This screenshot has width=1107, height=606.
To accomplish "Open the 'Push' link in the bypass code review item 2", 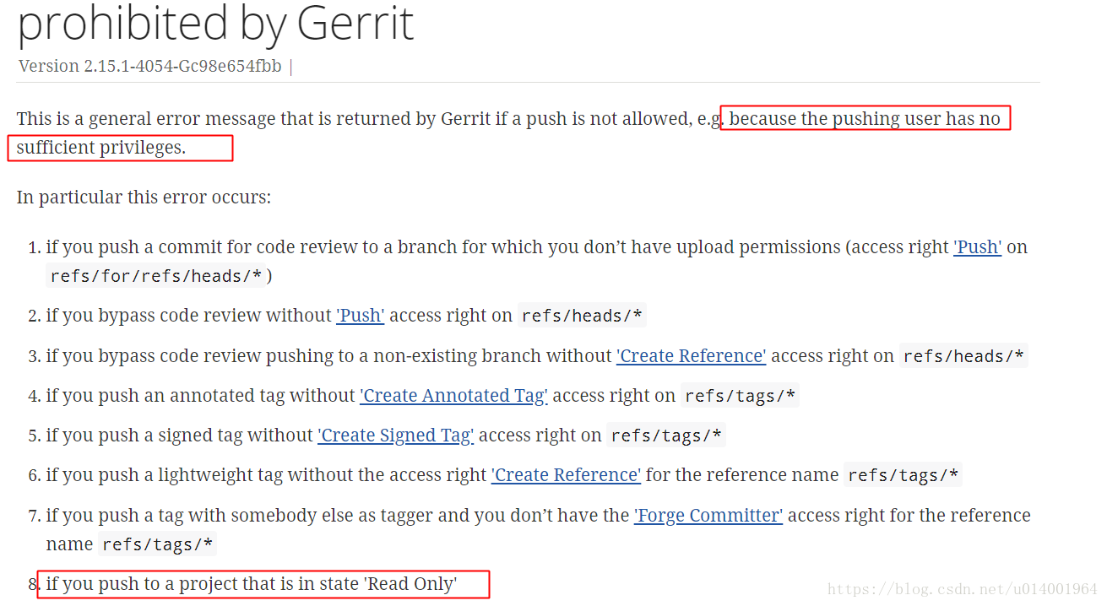I will (x=361, y=316).
